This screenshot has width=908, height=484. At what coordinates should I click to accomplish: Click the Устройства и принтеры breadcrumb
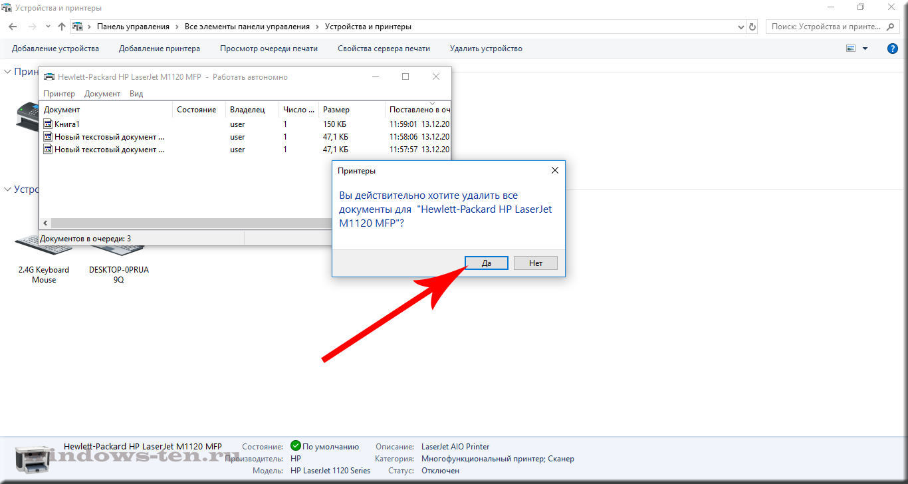click(x=368, y=27)
